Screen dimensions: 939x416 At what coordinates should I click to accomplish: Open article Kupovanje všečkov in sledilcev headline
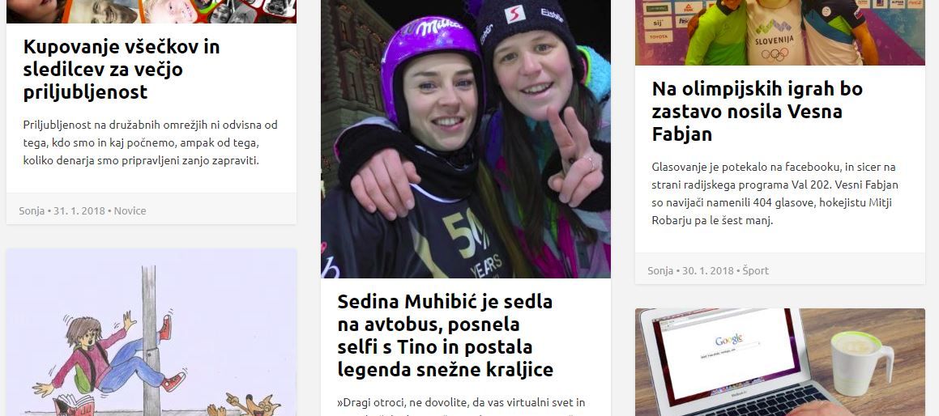[x=122, y=70]
